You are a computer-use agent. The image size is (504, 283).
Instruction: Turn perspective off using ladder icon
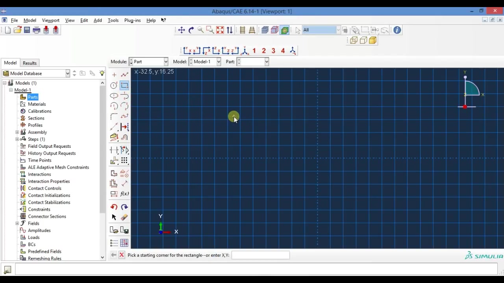243,30
